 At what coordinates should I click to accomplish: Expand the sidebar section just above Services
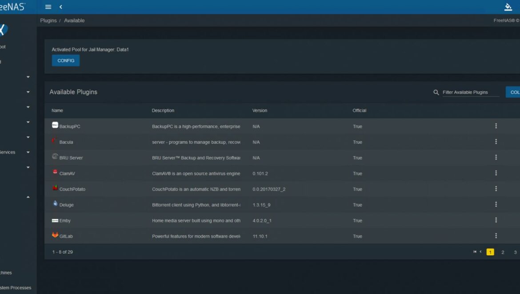[x=28, y=137]
